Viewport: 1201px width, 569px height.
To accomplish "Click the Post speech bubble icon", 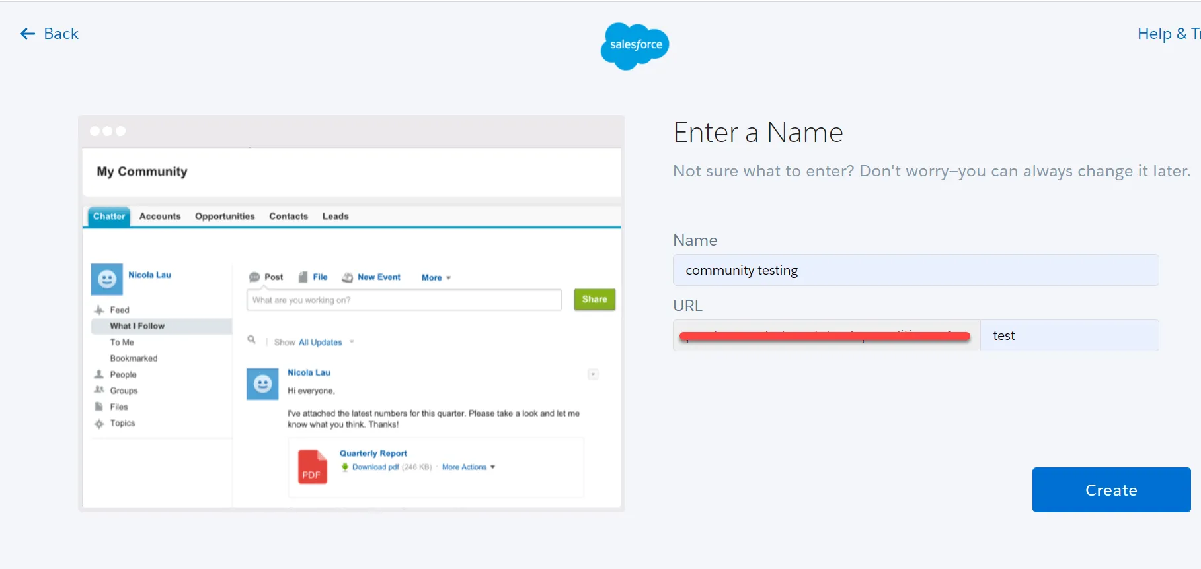I will [254, 277].
